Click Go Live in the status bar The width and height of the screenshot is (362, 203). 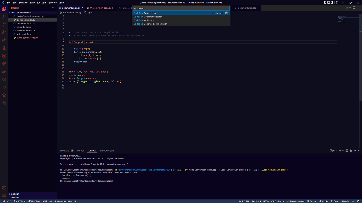coord(312,201)
